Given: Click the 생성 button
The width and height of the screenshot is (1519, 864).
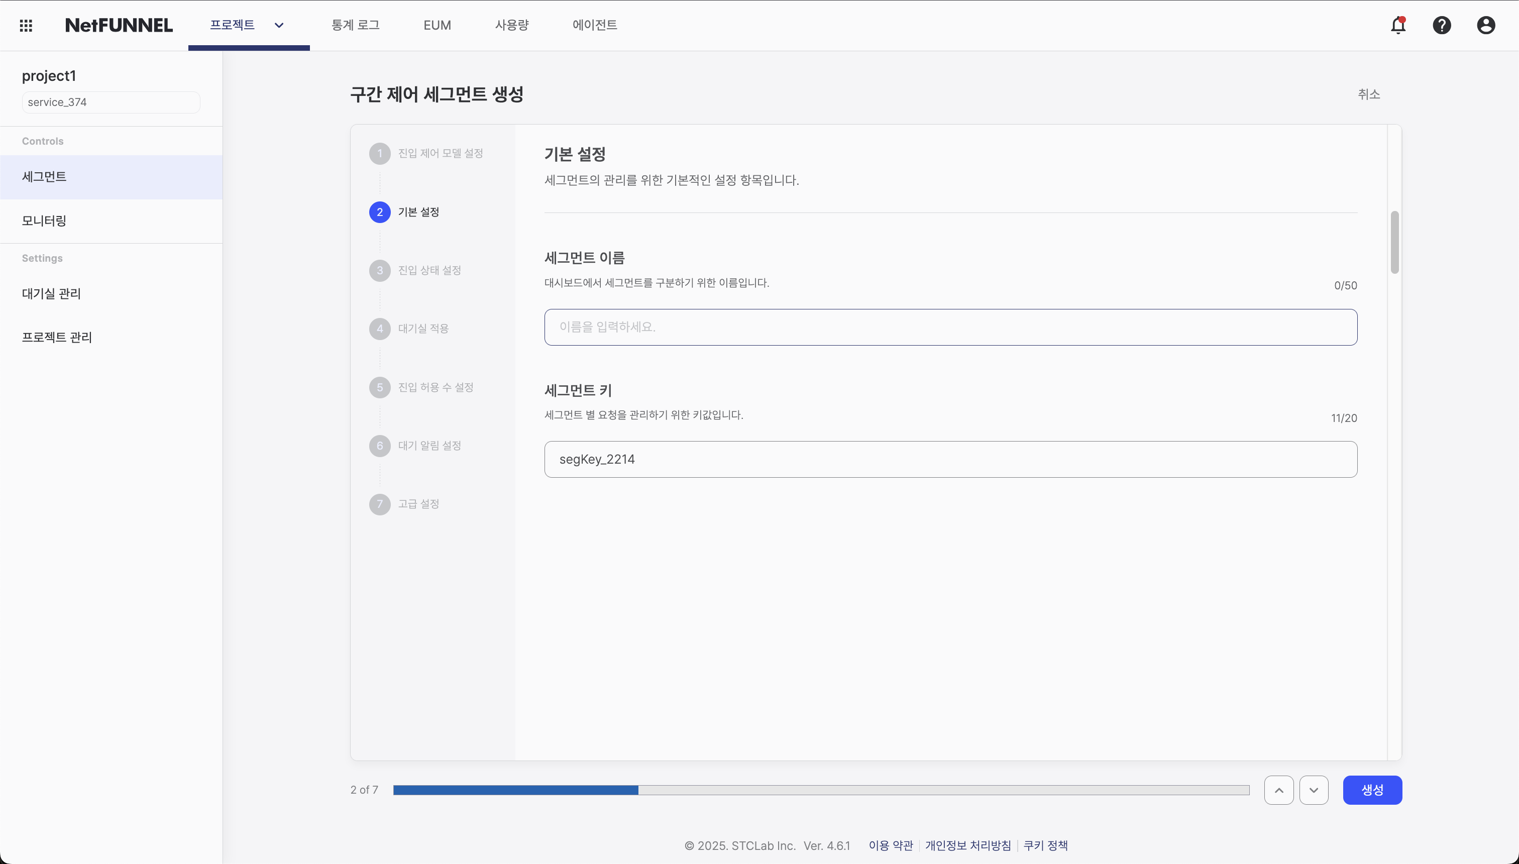Looking at the screenshot, I should (1372, 790).
